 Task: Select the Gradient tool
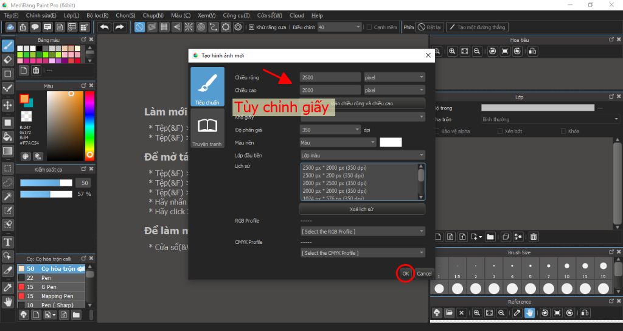(7, 151)
